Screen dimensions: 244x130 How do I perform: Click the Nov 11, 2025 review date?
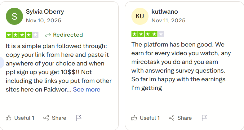(x=168, y=20)
